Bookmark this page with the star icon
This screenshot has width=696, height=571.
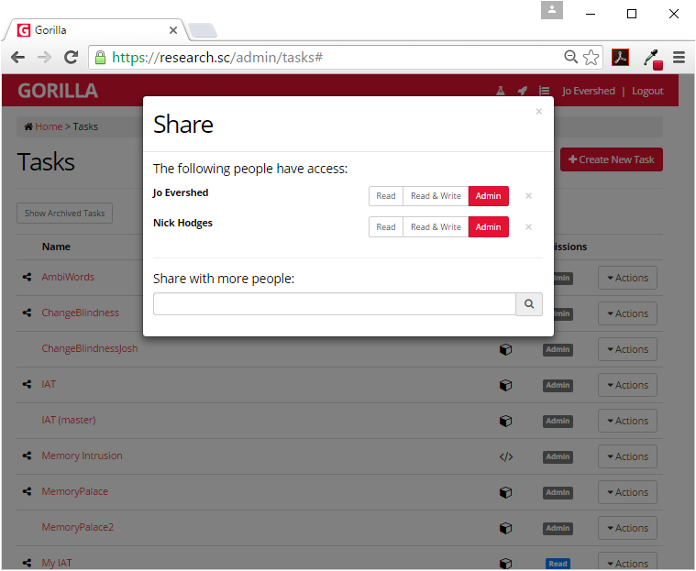[591, 58]
